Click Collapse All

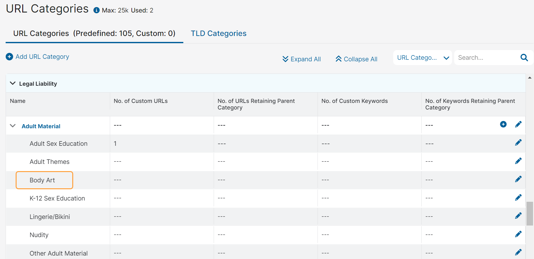[x=356, y=59]
